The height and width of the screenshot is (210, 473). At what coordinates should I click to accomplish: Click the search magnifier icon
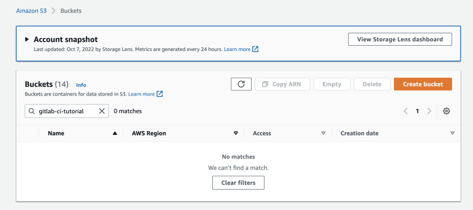click(x=32, y=111)
